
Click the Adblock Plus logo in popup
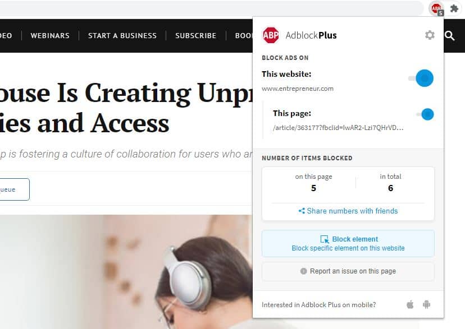tap(271, 35)
